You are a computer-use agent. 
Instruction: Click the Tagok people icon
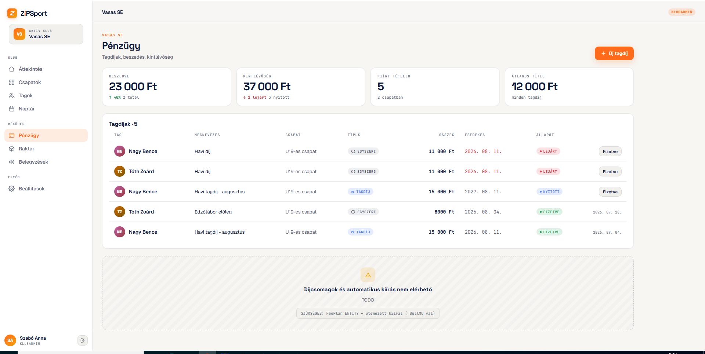12,95
